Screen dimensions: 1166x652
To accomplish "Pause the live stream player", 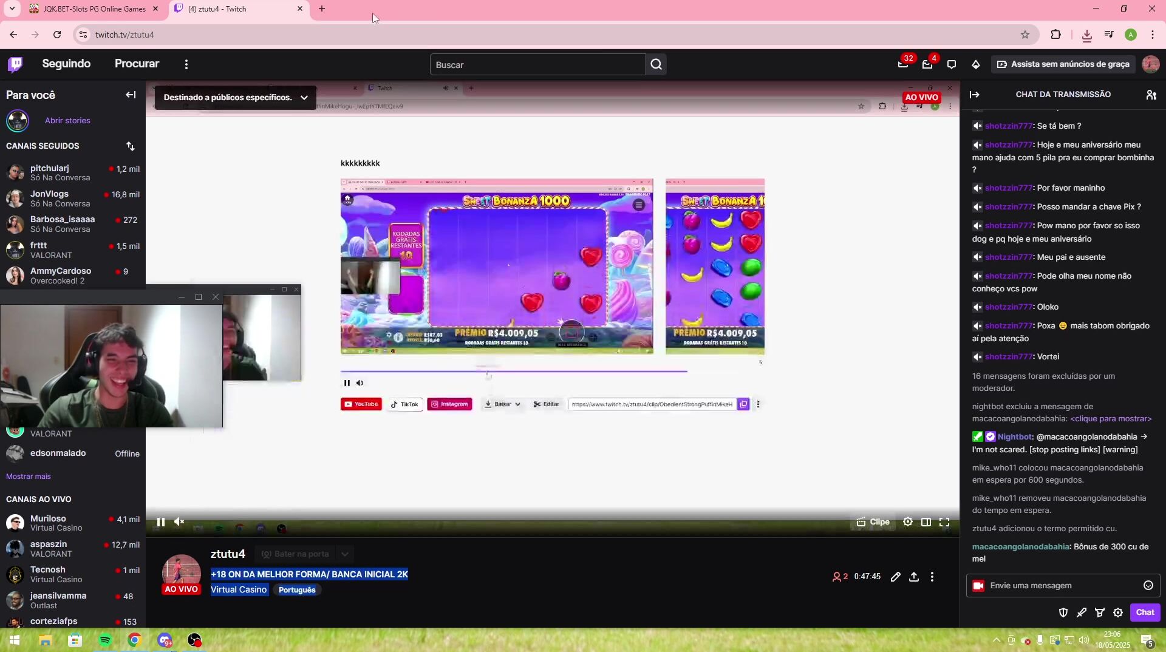I will pos(161,522).
